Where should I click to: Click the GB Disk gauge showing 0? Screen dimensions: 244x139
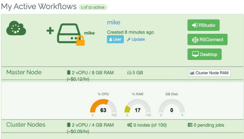pyautogui.click(x=172, y=106)
